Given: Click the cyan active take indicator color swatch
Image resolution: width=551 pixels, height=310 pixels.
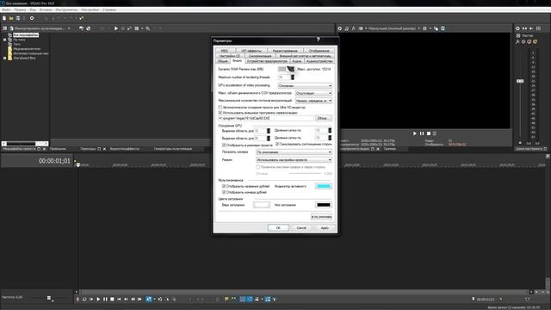Looking at the screenshot, I should click(x=324, y=186).
